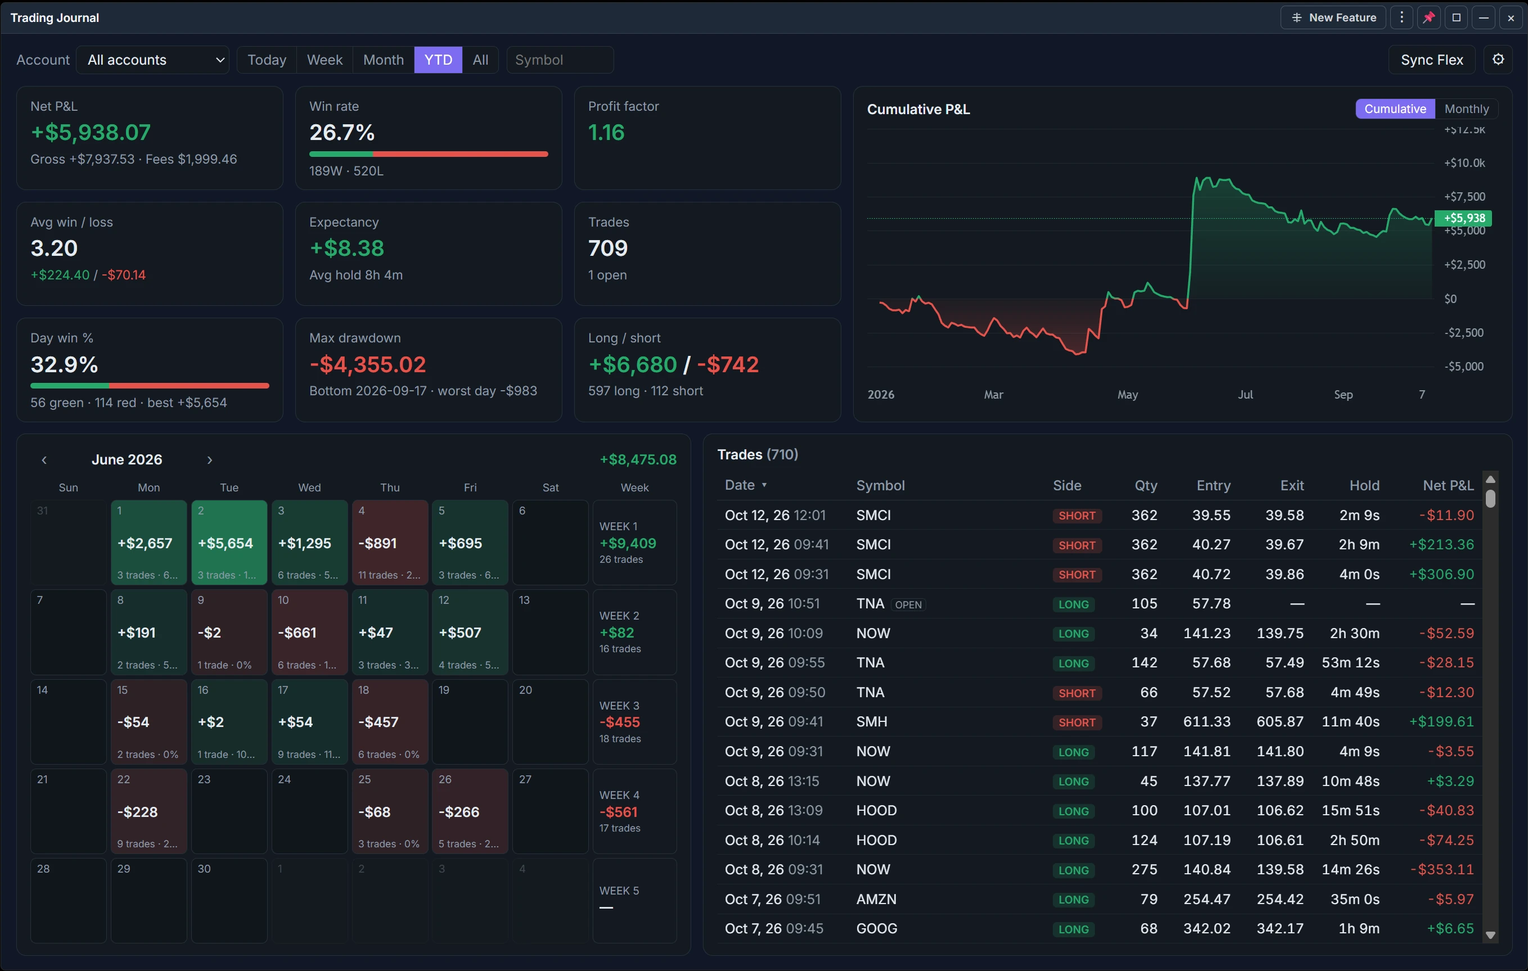Click the Day win % progress bar
This screenshot has height=971, width=1528.
click(x=150, y=386)
